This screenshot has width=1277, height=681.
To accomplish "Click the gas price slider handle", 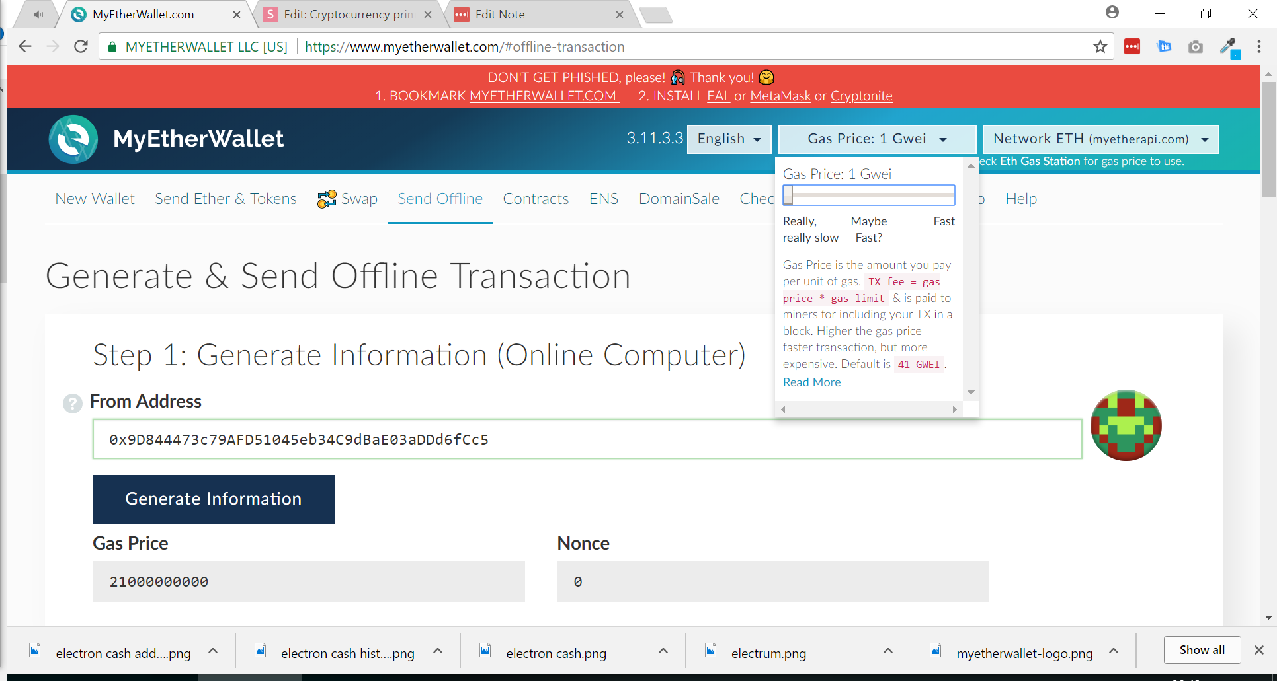I will click(788, 196).
